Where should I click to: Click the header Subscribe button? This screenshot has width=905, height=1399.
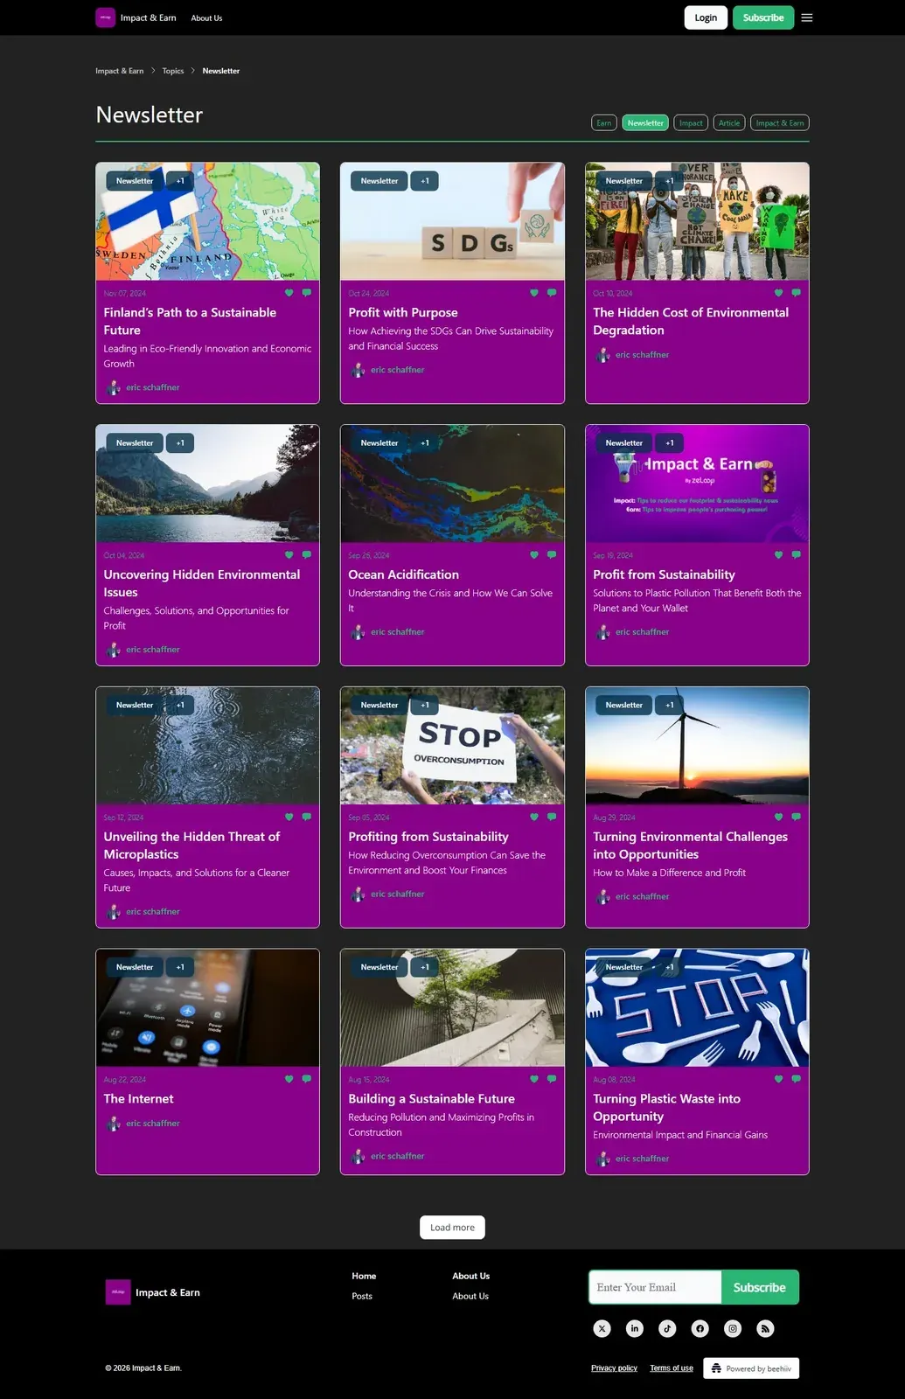coord(763,17)
